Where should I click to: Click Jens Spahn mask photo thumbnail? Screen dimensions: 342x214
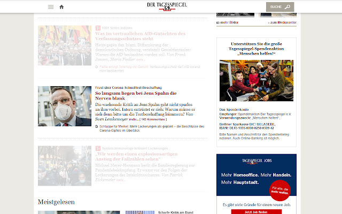65,106
